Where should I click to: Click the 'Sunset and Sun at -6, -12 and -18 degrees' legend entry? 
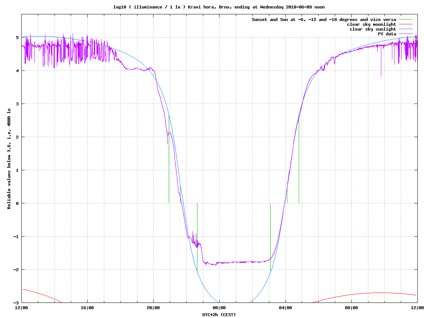[324, 20]
